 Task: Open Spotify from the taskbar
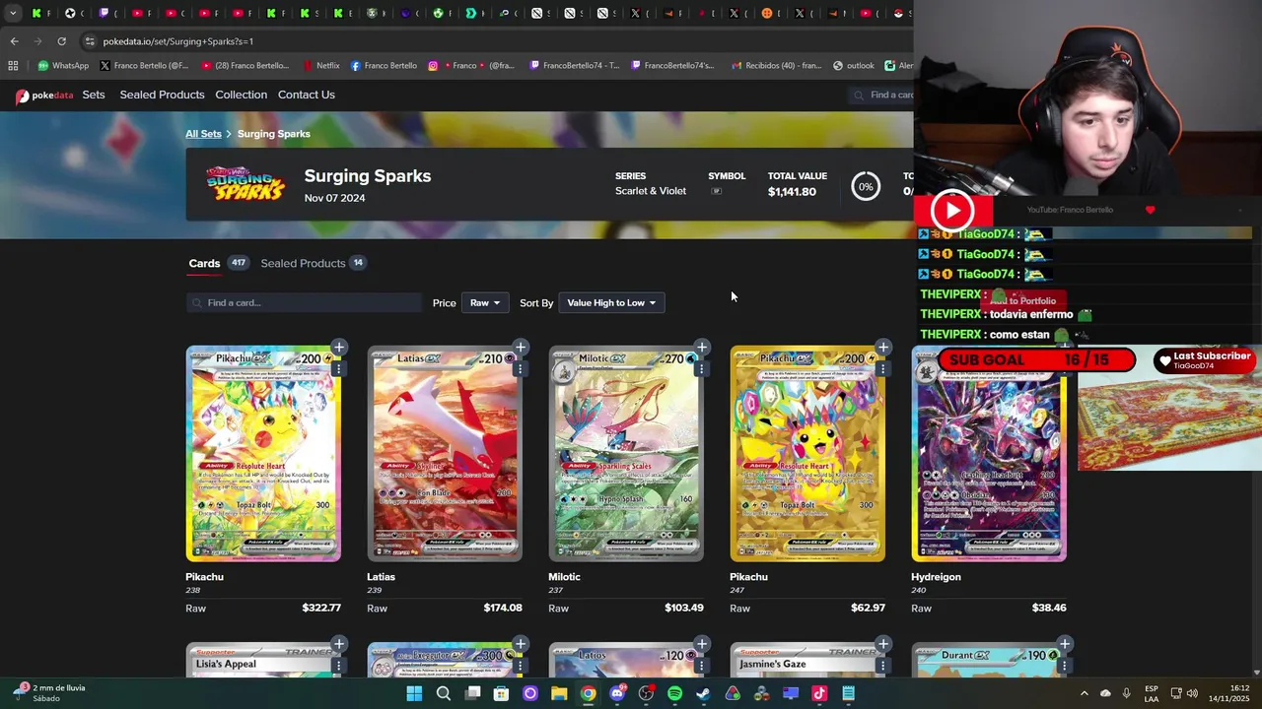click(674, 693)
